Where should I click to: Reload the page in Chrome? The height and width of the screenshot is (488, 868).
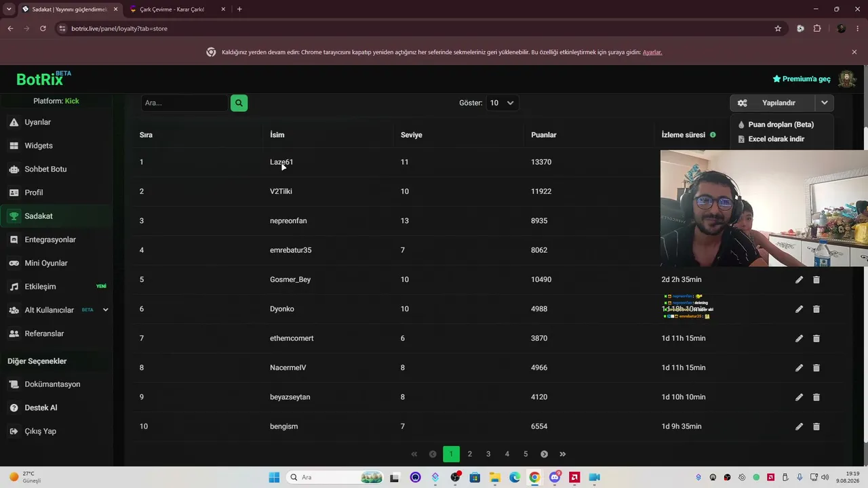(x=43, y=28)
